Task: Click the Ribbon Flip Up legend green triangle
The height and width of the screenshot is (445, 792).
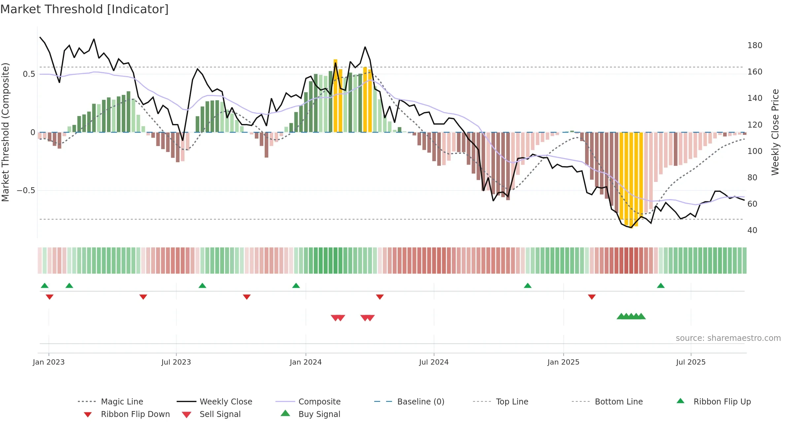Action: point(680,401)
